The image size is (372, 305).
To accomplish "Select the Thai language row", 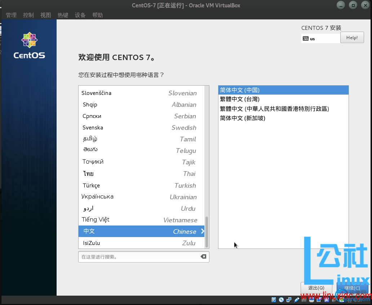I will click(x=141, y=174).
